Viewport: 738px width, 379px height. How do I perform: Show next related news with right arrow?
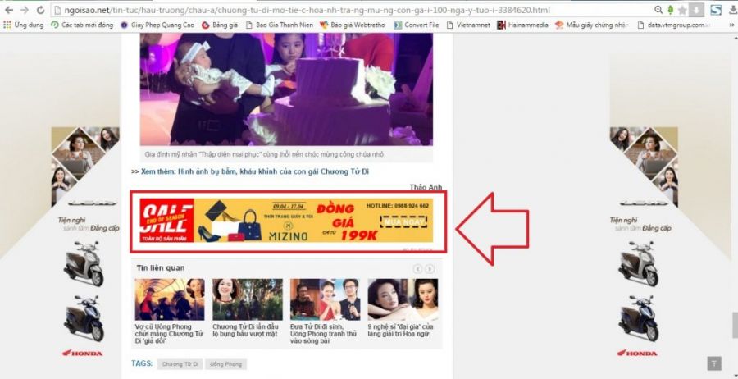coord(430,269)
